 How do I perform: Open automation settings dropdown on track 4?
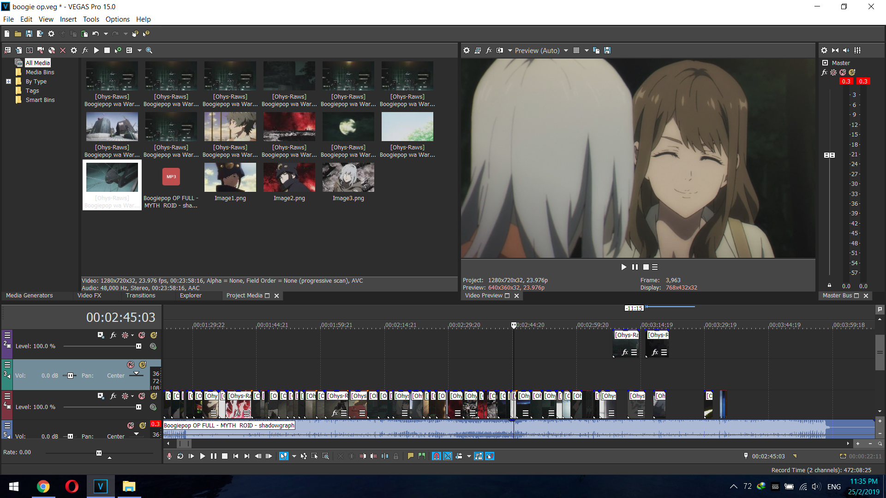pyautogui.click(x=132, y=396)
